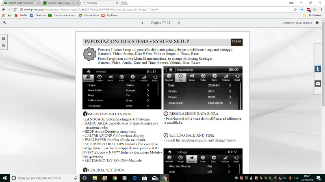The width and height of the screenshot is (325, 182).
Task: Open the App shortcut in the bookmarks bar
Action: pos(7,15)
